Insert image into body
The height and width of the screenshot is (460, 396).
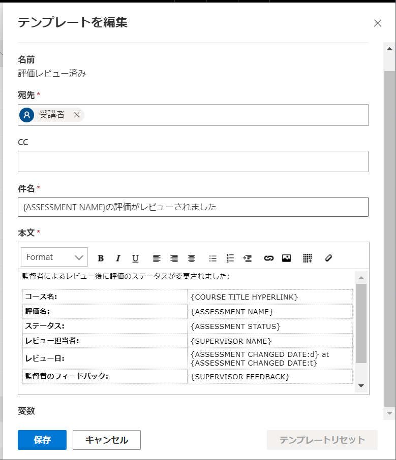coord(286,258)
